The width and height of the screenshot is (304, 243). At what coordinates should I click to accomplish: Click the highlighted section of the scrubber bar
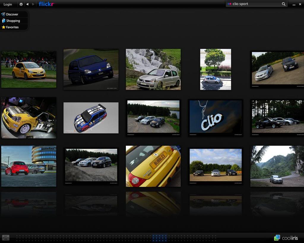(159, 238)
